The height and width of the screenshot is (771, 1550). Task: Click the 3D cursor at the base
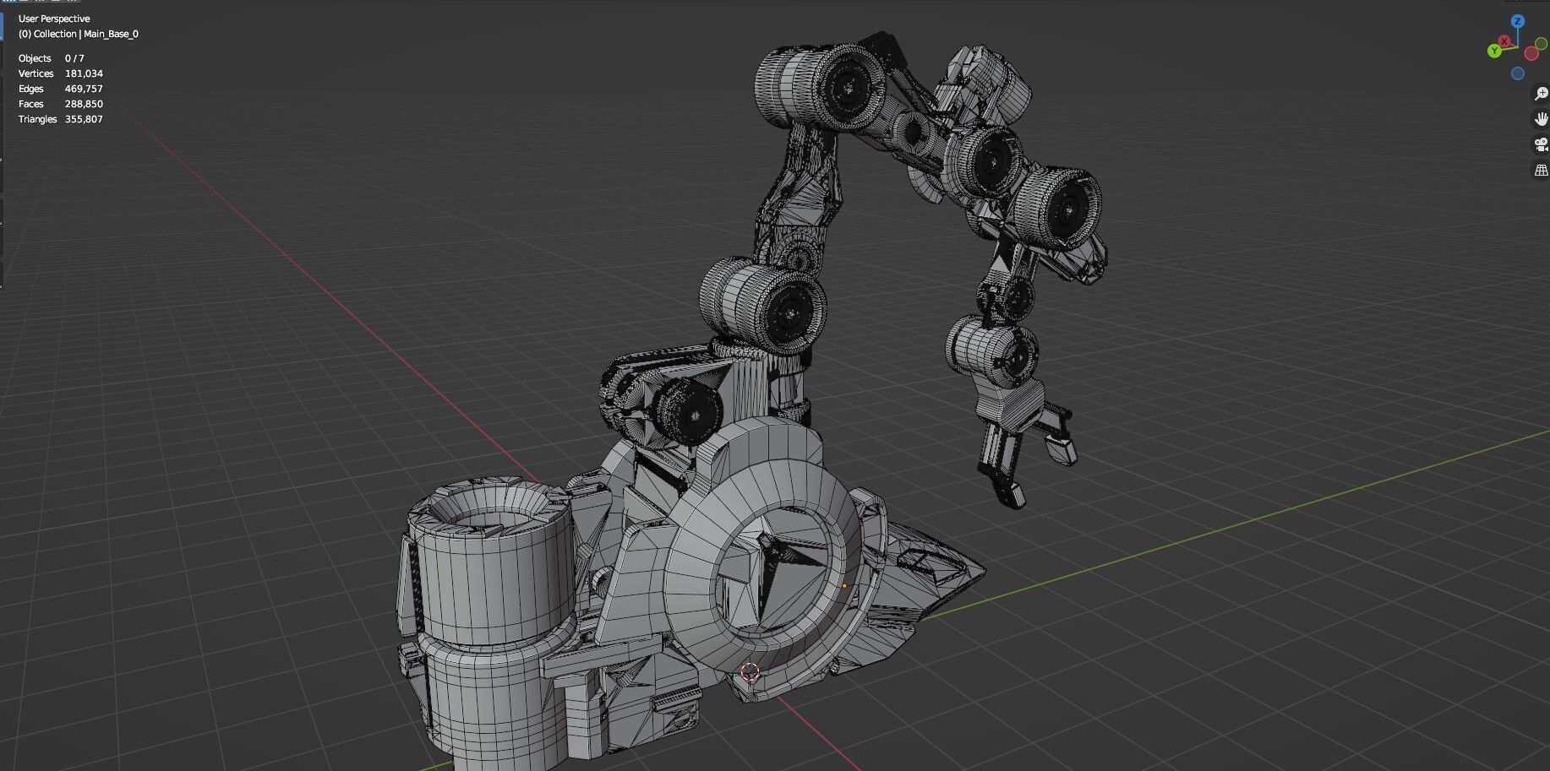click(x=750, y=672)
